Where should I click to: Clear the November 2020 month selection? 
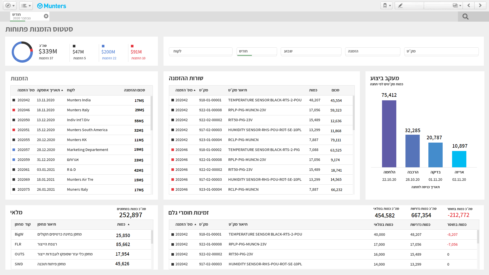coord(46,16)
